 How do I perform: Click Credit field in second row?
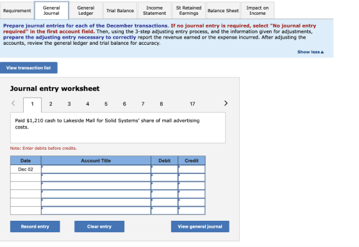coord(192,177)
